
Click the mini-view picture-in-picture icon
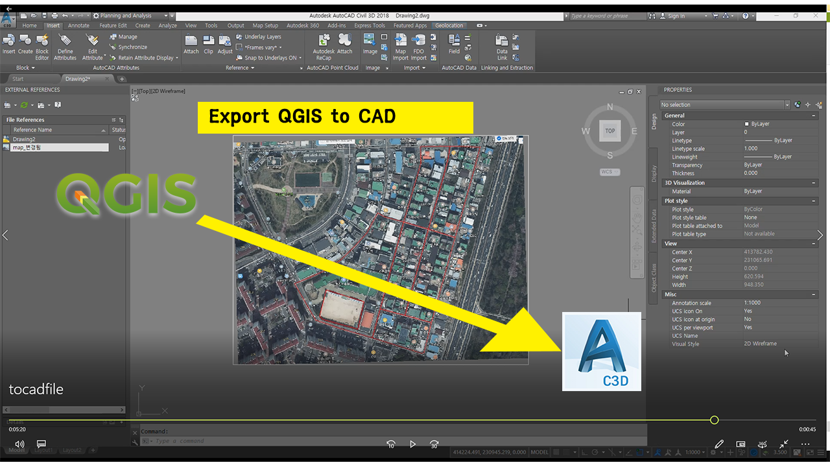coord(741,444)
